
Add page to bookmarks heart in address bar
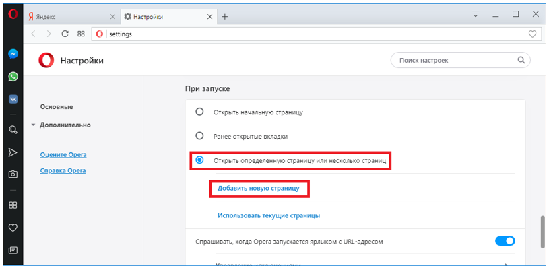point(532,34)
